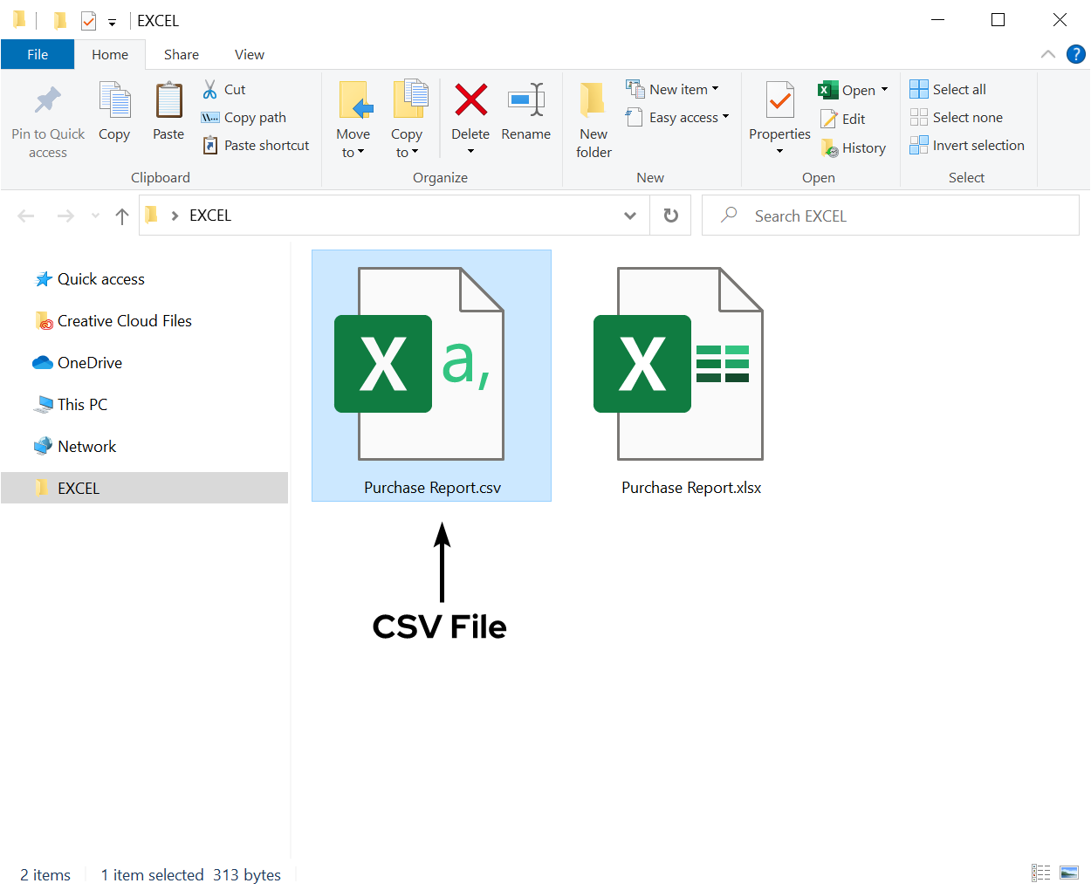This screenshot has height=890, width=1091.
Task: Switch to the View ribbon tab
Action: click(x=250, y=54)
